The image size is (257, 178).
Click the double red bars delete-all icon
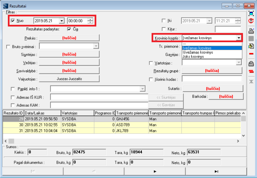(x=251, y=71)
